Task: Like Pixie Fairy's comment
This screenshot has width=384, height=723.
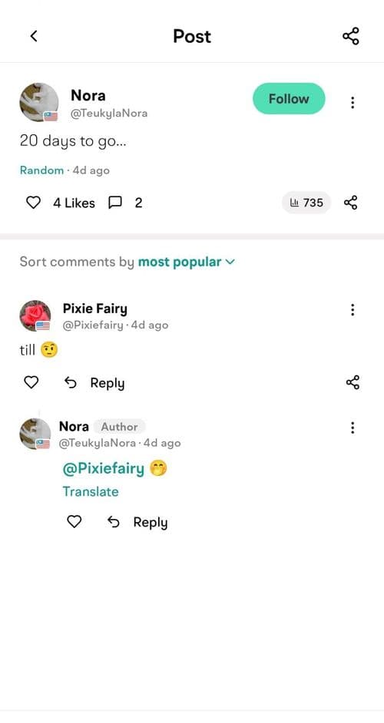Action: pos(31,382)
